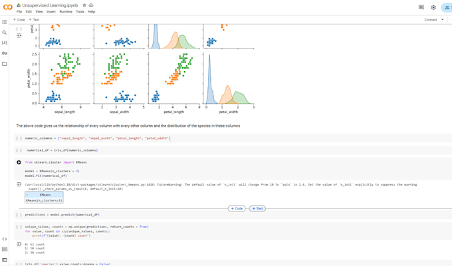452x272 pixels.
Task: Expand the KMeans estimator output widget
Action: (x=28, y=196)
